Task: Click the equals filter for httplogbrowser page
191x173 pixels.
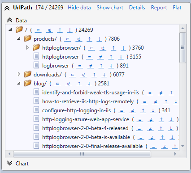Action: click(90, 57)
